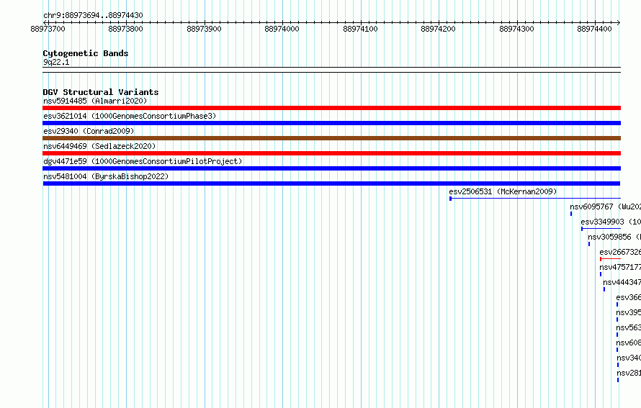Click the brown bar for esv29340
641x408 pixels.
pos(331,138)
